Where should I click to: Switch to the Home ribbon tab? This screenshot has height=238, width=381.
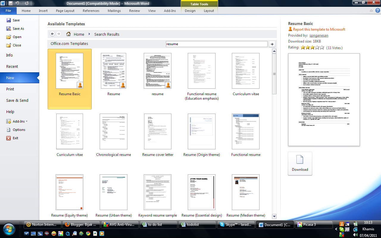[x=26, y=11]
